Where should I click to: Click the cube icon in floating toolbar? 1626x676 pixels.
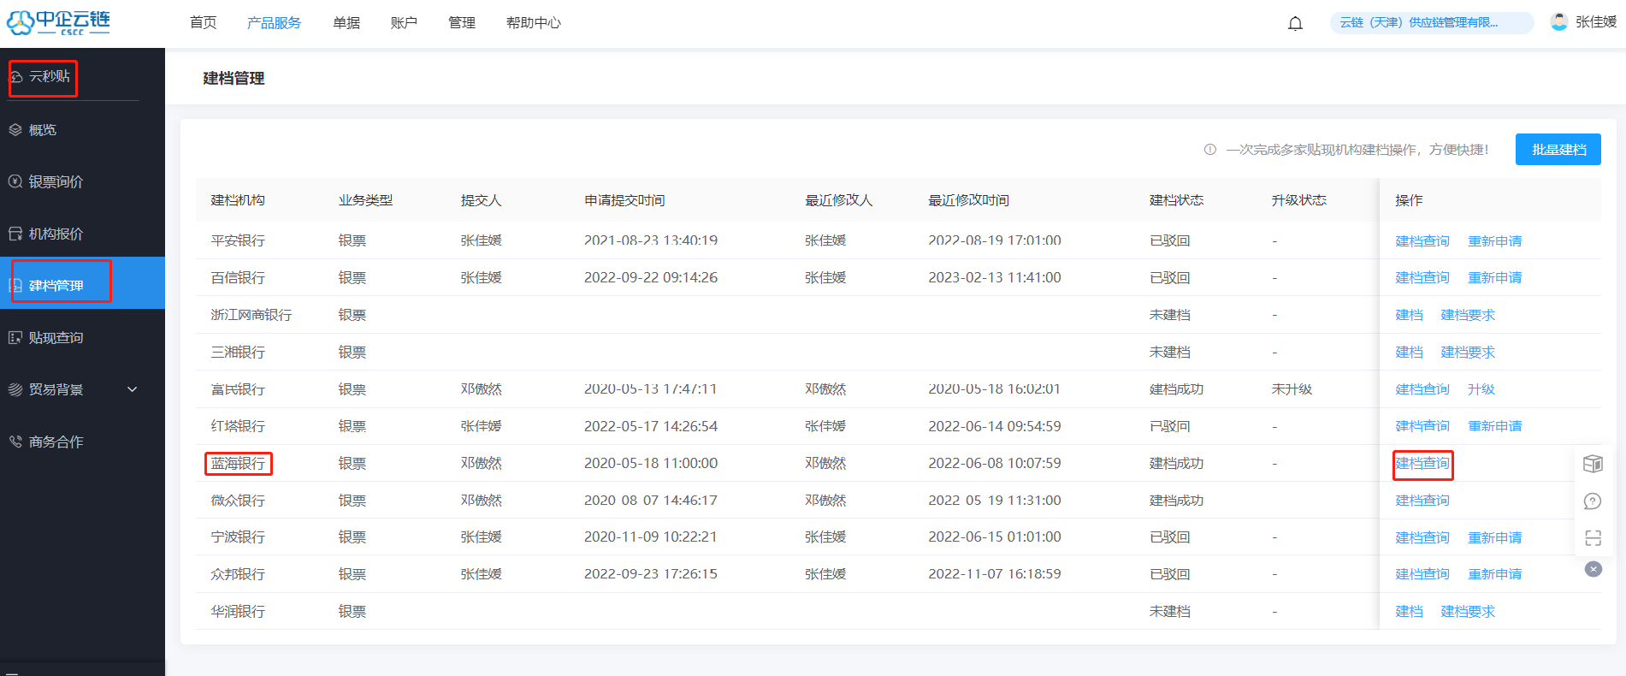pyautogui.click(x=1593, y=464)
